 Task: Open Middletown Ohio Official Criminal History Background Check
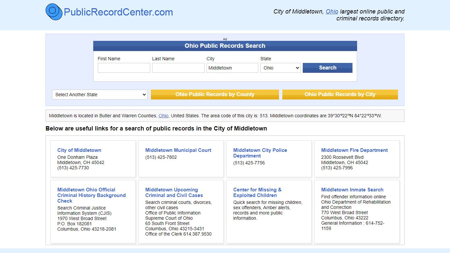92,195
